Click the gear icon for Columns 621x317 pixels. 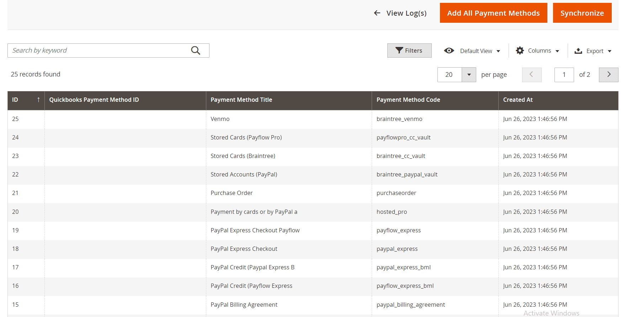pyautogui.click(x=520, y=51)
